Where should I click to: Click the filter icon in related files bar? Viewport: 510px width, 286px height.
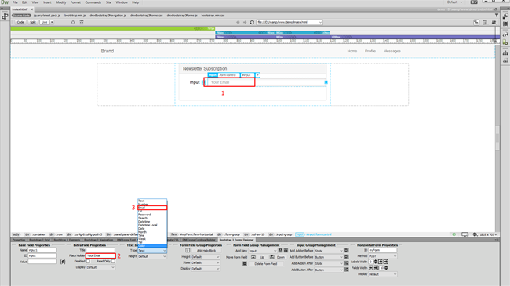pos(497,15)
